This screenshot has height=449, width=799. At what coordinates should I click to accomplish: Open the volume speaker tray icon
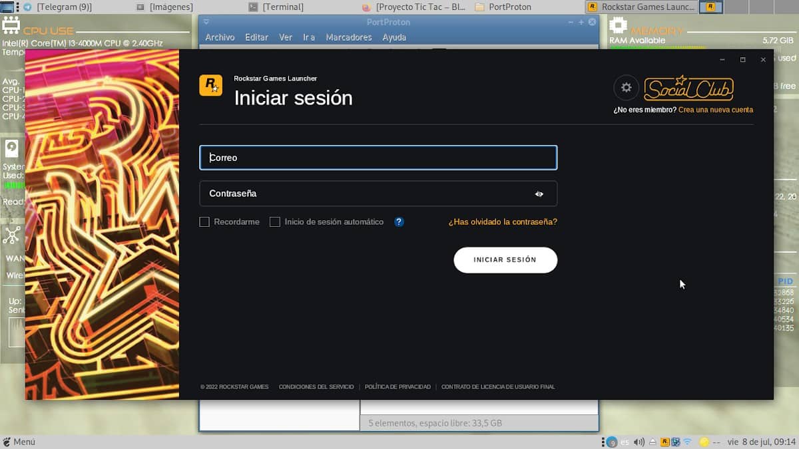pyautogui.click(x=639, y=442)
